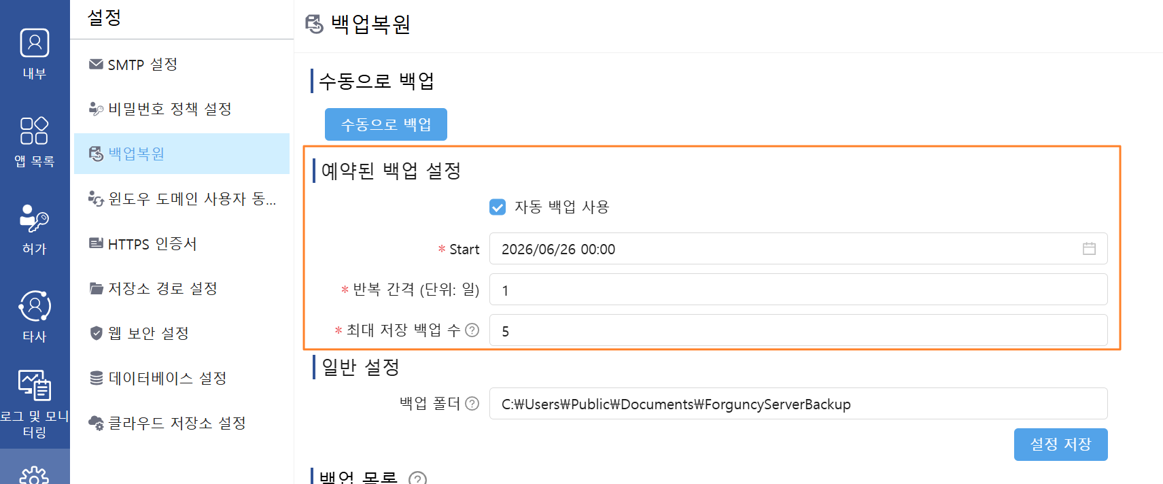Click help icon beside 최대 저장 백업 수
The height and width of the screenshot is (484, 1163).
tap(472, 330)
